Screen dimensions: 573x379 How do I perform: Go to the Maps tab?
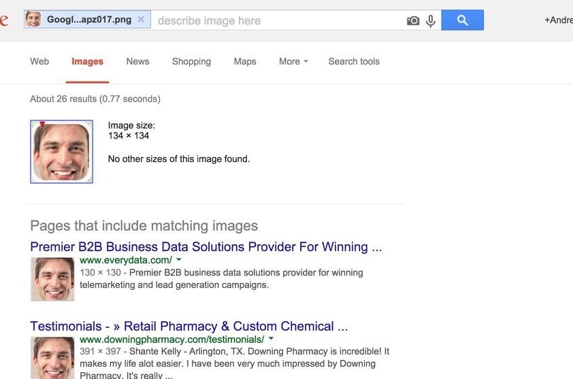coord(245,61)
